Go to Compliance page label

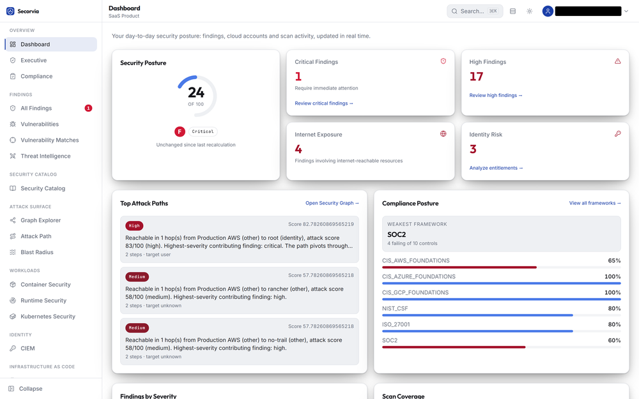tap(36, 76)
